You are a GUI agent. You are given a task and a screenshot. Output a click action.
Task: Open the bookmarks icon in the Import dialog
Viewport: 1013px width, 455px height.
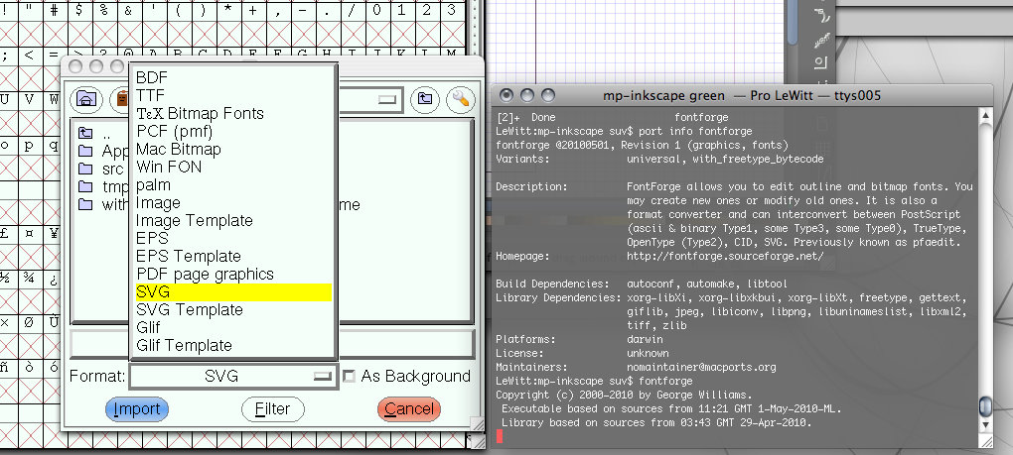coord(120,98)
